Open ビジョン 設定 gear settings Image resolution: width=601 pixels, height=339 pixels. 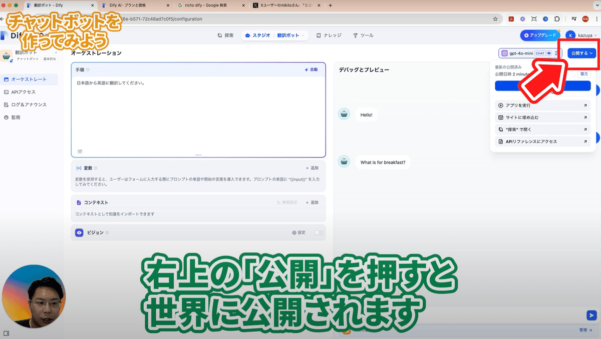(298, 232)
